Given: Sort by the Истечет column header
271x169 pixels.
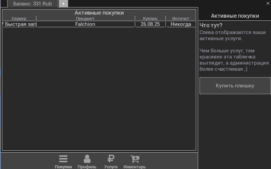Looking at the screenshot, I should pos(180,18).
